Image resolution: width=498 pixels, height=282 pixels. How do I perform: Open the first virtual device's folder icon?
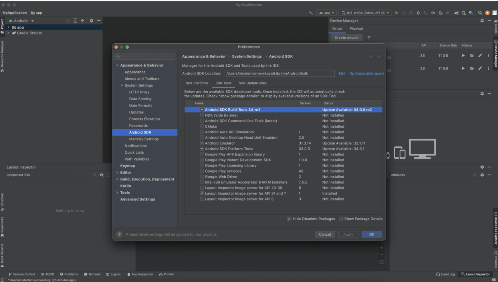tap(472, 55)
